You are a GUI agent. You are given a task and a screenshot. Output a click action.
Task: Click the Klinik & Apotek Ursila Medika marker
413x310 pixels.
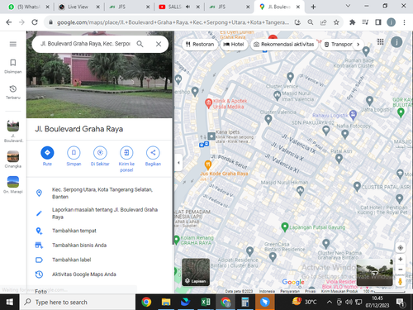click(x=208, y=103)
